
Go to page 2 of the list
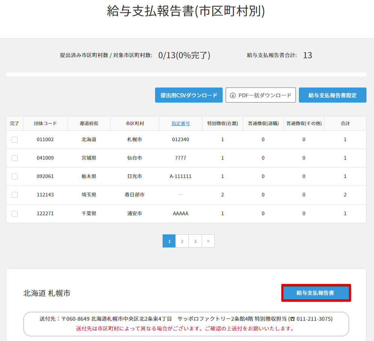(x=182, y=241)
